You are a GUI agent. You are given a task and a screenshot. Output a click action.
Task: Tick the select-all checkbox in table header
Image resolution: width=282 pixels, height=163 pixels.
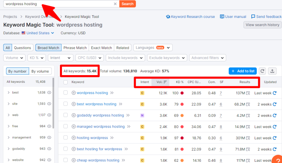point(66,82)
